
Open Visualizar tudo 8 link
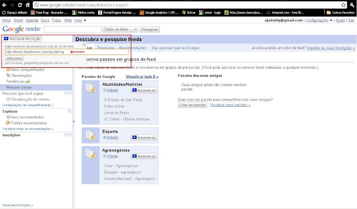[x=142, y=76]
